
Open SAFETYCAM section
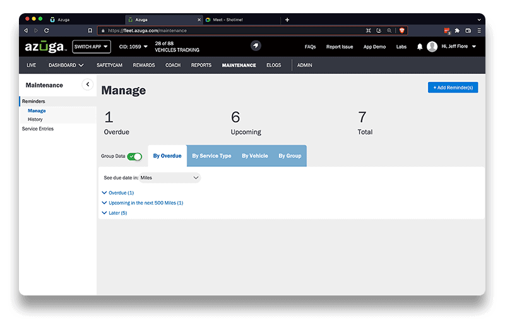[109, 66]
